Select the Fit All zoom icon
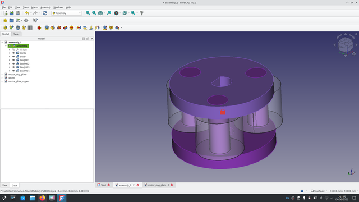The image size is (359, 202). [88, 13]
